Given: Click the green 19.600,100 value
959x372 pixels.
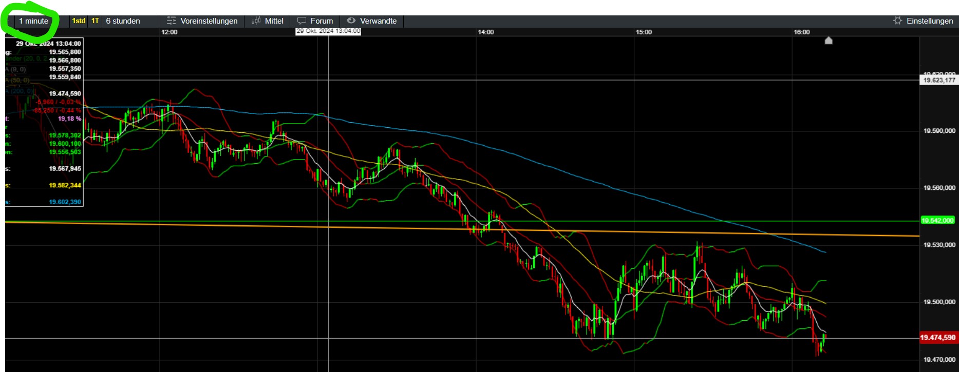Looking at the screenshot, I should click(x=65, y=144).
